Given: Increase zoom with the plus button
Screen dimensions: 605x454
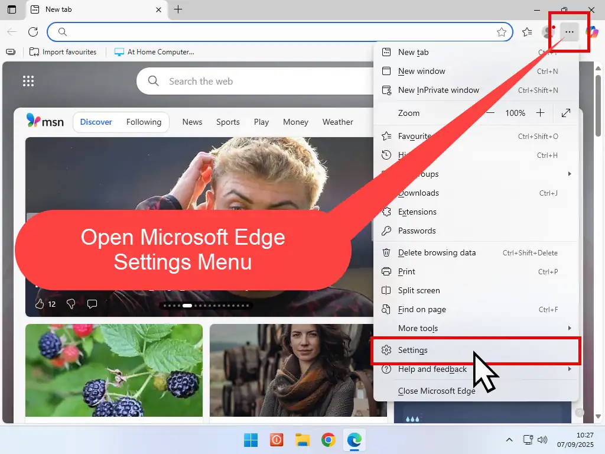Looking at the screenshot, I should 540,113.
